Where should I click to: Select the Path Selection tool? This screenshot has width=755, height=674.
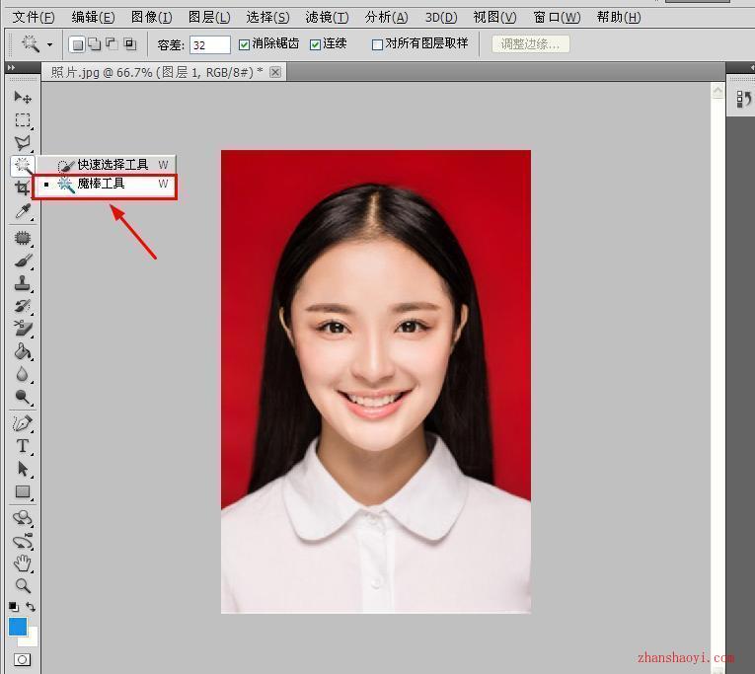coord(22,469)
